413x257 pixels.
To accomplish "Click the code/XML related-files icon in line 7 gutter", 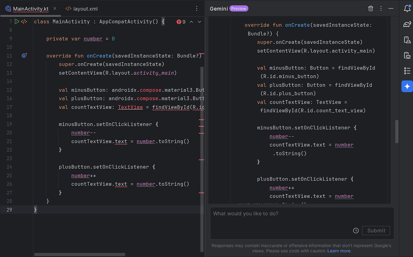I will [24, 22].
